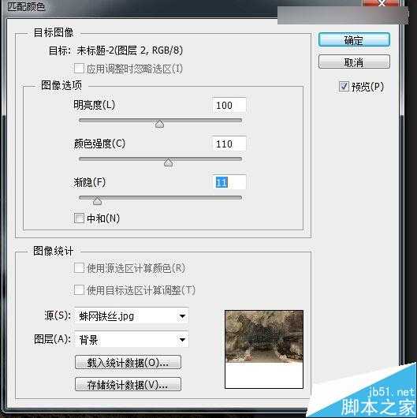This screenshot has width=417, height=418.
Task: Cancel the dialog via 取消
Action: [354, 62]
